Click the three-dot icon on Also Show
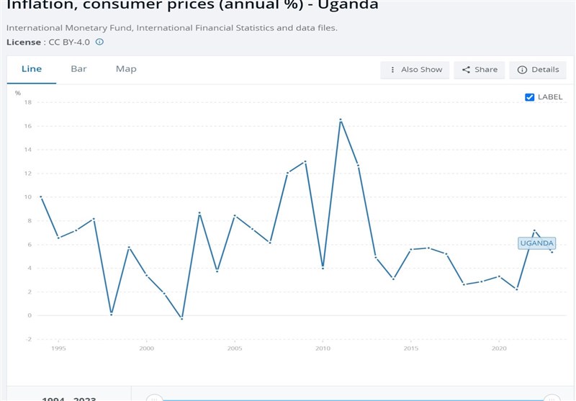576x401 pixels. tap(392, 70)
